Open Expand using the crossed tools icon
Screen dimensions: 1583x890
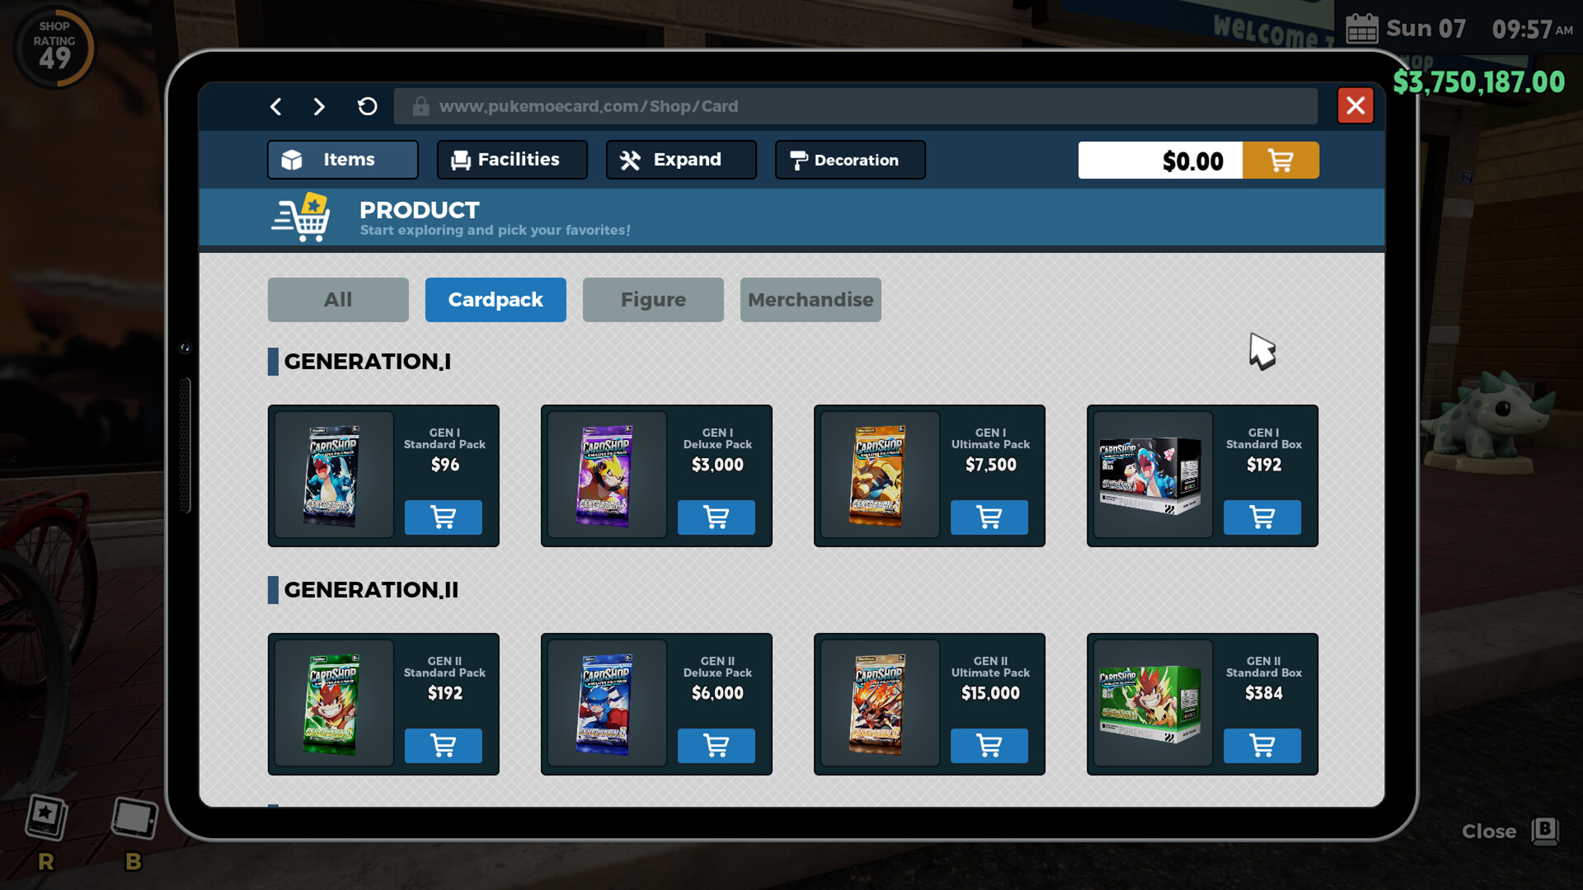[x=630, y=159]
